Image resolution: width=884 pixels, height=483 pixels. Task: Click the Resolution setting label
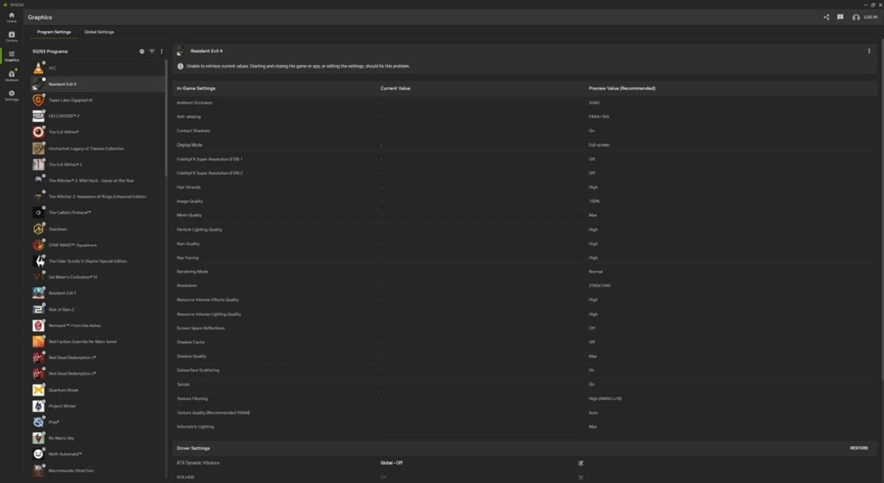186,286
